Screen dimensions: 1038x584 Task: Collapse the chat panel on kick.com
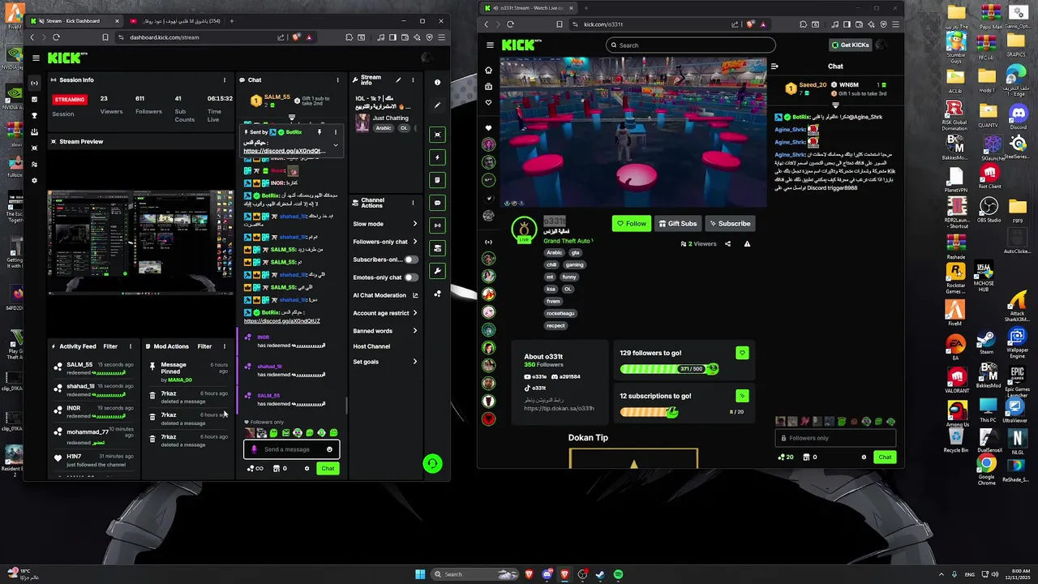coord(774,67)
